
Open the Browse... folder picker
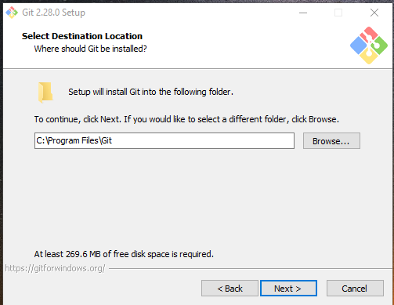coord(331,141)
